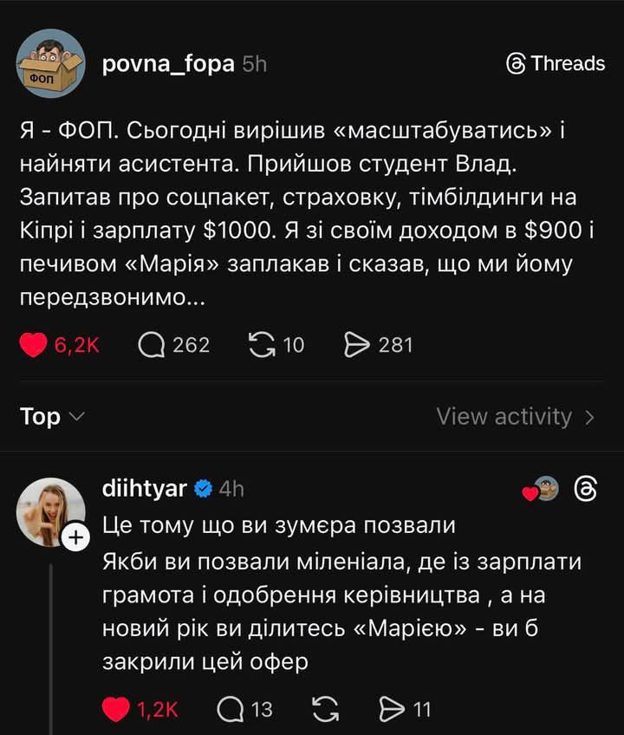Open the Threads logo link
Screen dimensions: 624x735
coord(556,63)
